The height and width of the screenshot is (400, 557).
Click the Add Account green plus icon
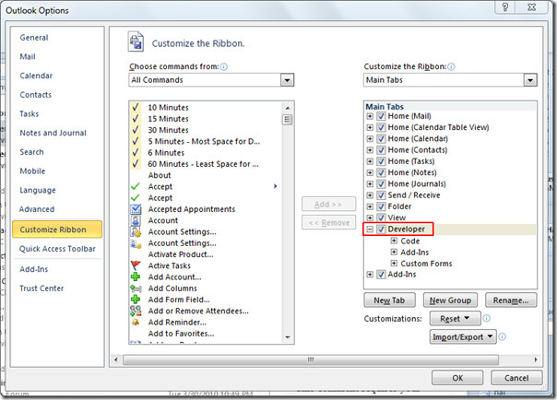coord(136,276)
